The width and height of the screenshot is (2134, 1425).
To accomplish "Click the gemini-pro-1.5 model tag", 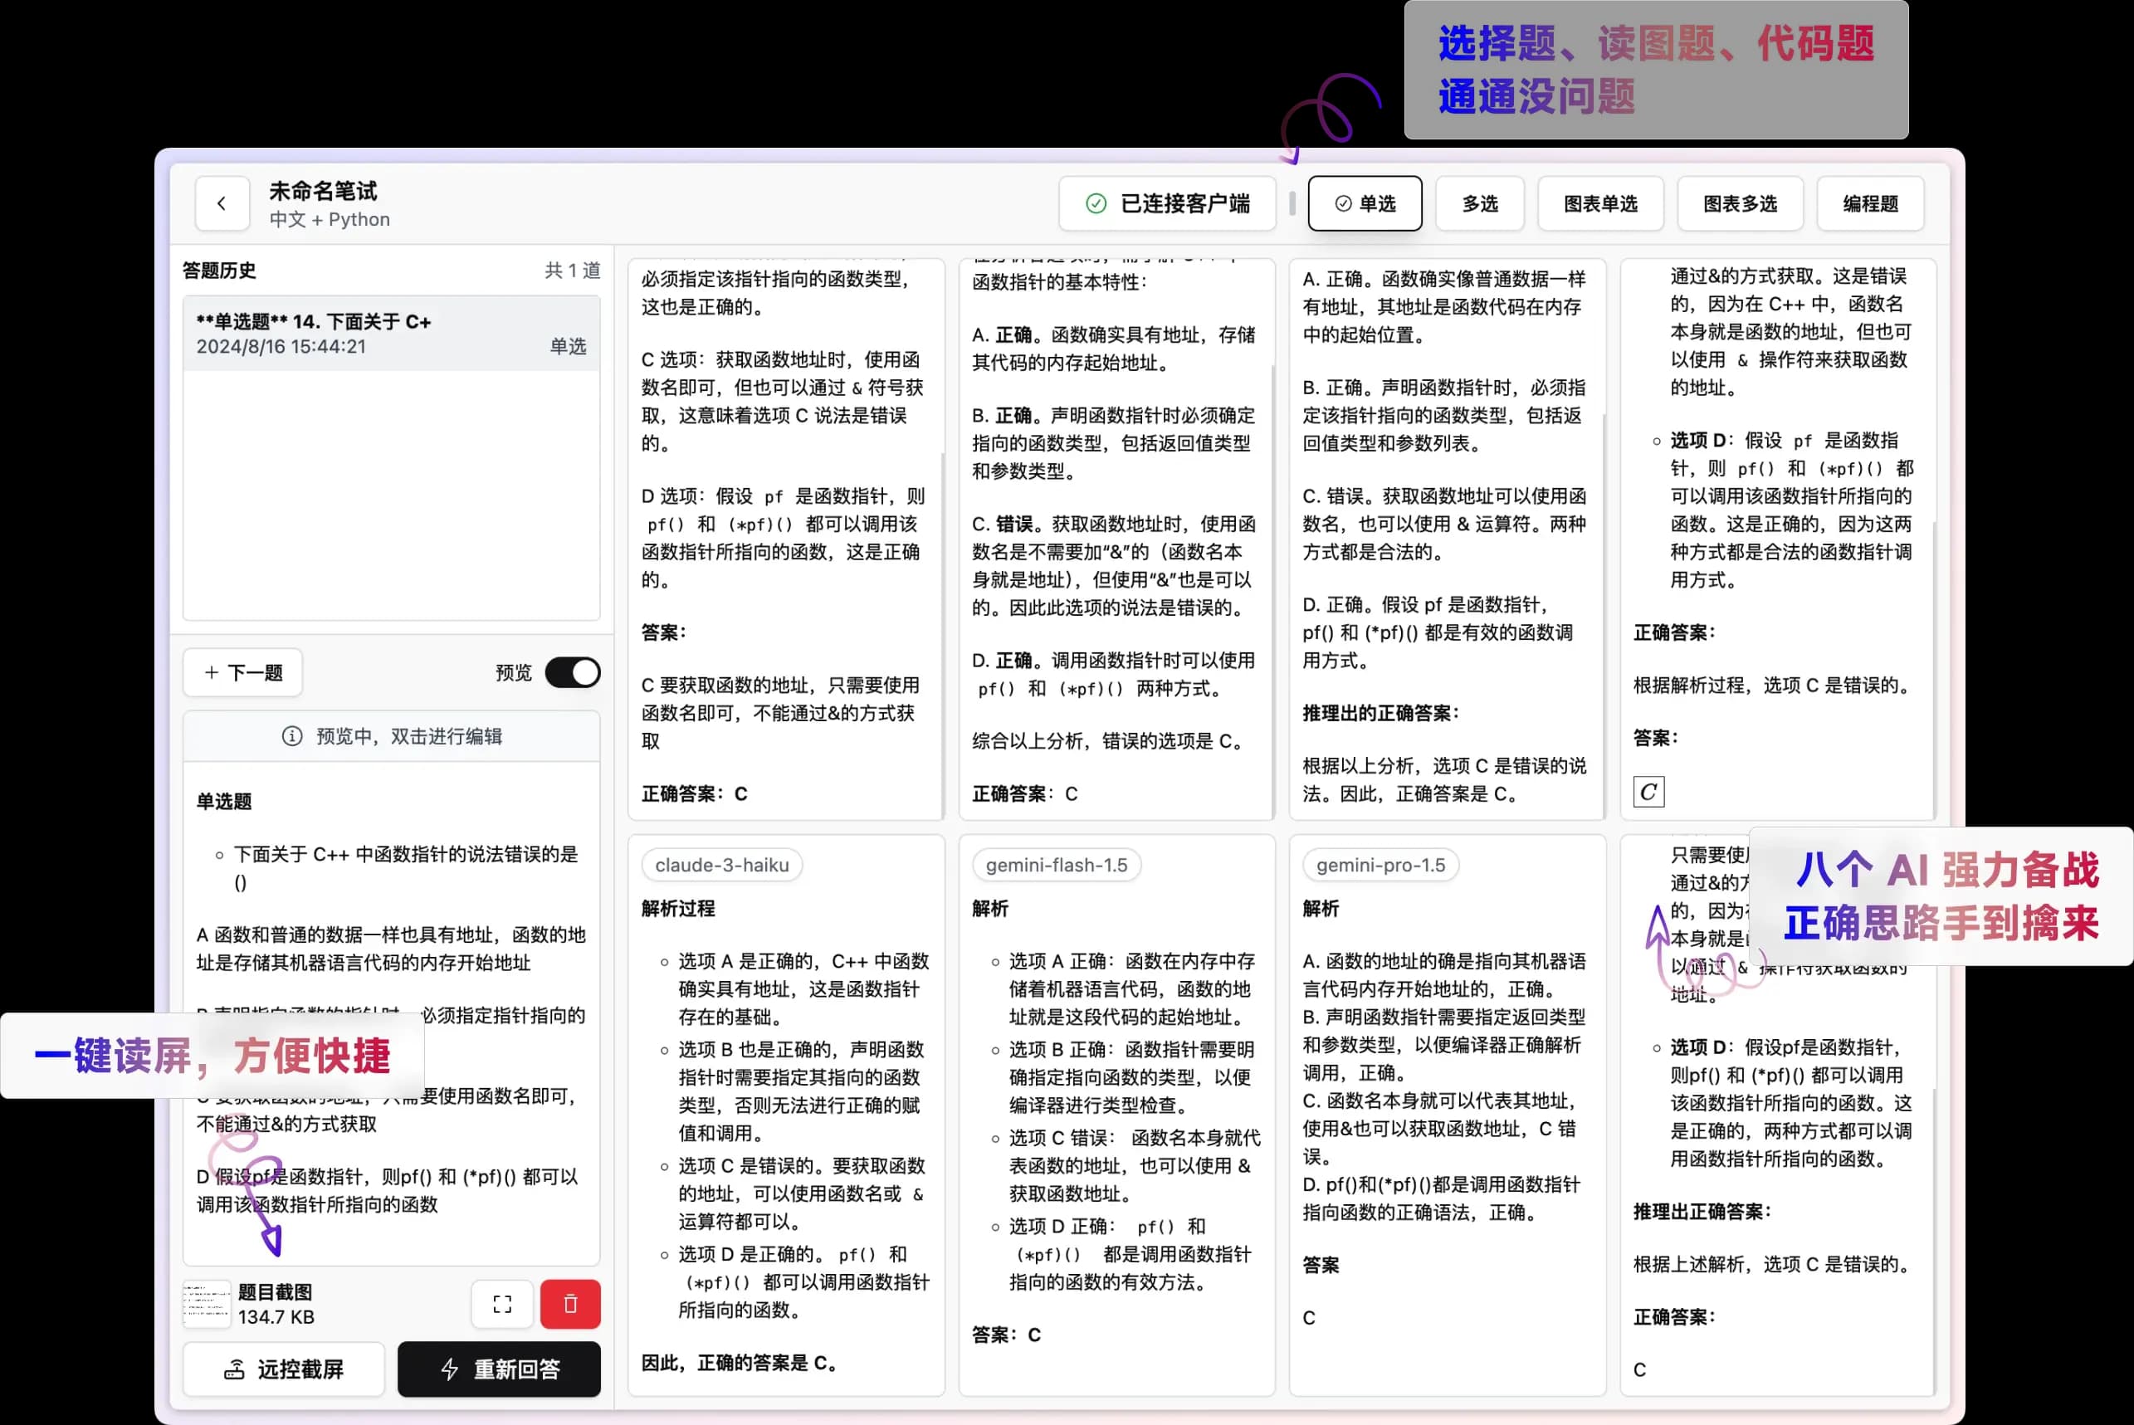I will (1380, 865).
